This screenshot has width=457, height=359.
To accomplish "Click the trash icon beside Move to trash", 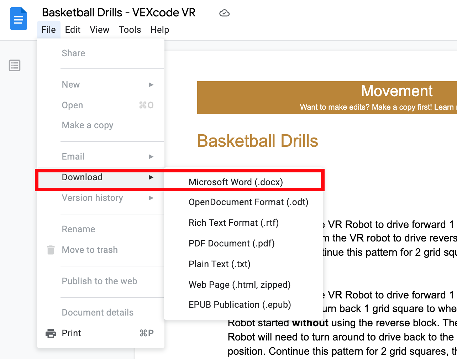I will pos(51,250).
